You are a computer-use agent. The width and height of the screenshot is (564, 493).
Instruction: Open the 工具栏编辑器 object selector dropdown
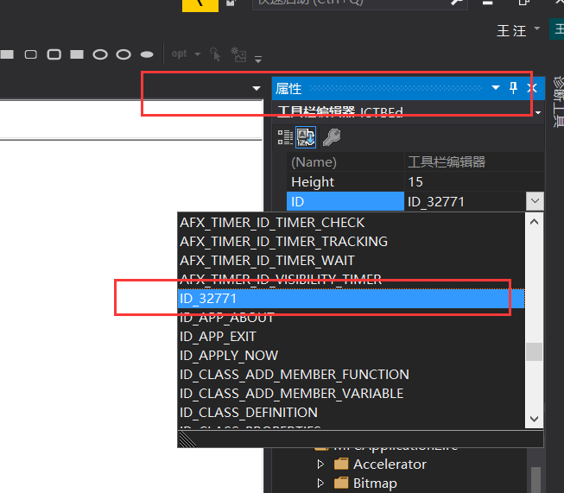point(538,112)
